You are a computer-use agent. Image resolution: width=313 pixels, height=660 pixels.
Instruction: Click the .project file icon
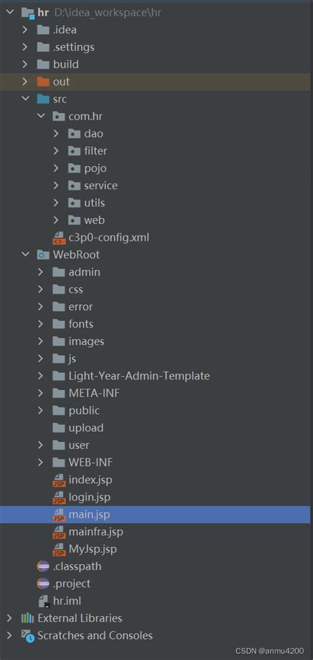click(44, 584)
